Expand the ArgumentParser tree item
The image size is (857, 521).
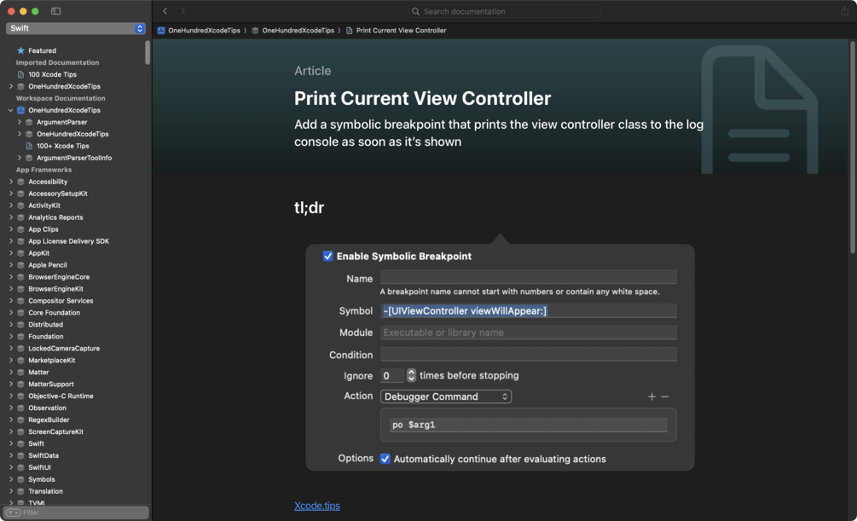tap(19, 122)
